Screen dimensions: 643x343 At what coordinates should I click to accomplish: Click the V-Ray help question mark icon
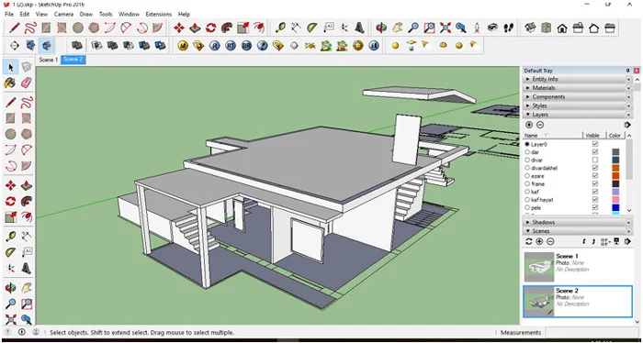[x=263, y=46]
